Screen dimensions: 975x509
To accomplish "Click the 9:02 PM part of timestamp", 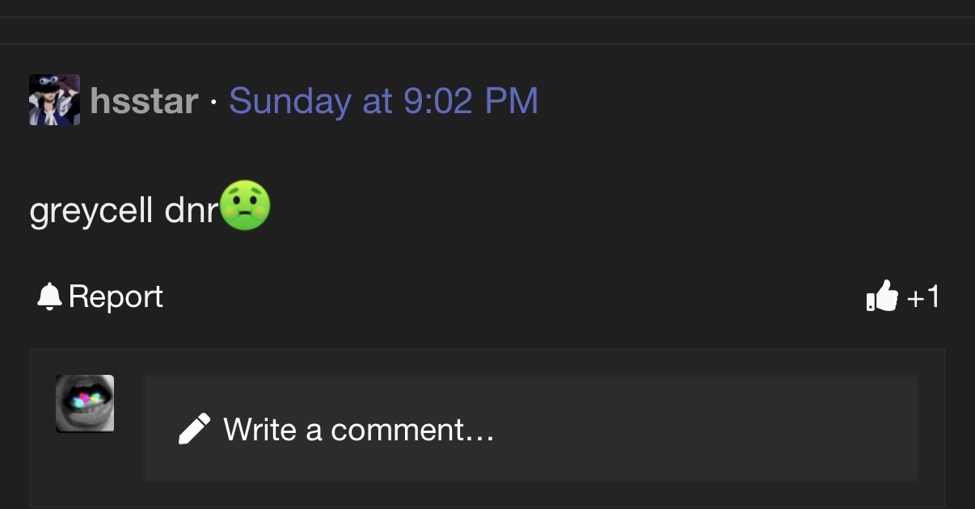I will point(470,102).
